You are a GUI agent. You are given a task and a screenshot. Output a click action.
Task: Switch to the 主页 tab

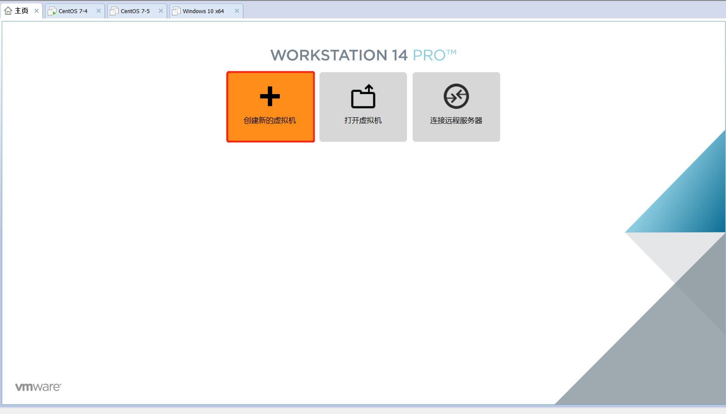pos(21,11)
